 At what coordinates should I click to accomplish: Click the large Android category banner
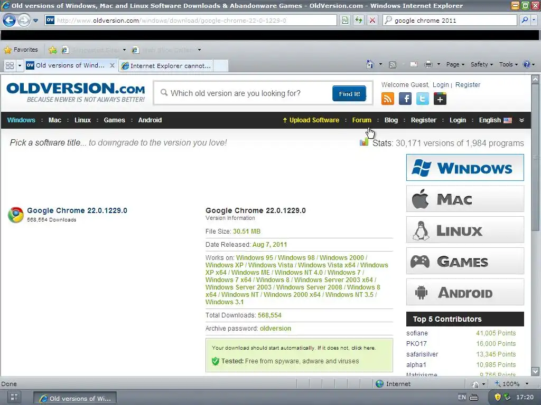pos(465,292)
